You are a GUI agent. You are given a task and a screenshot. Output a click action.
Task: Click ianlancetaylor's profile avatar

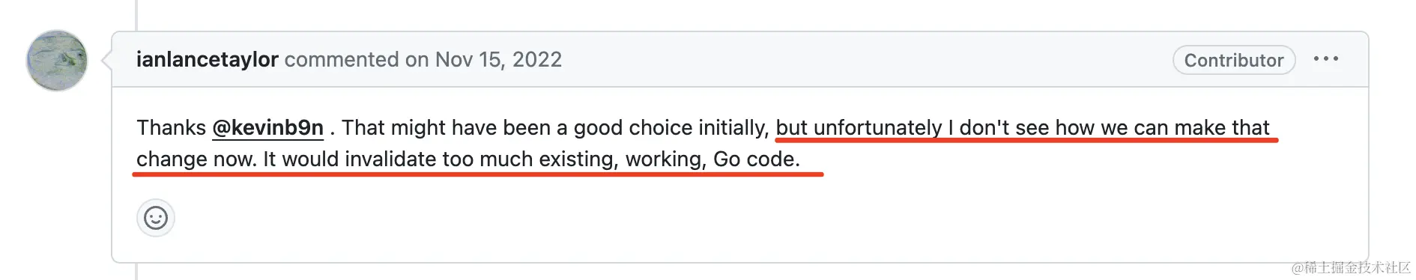57,60
